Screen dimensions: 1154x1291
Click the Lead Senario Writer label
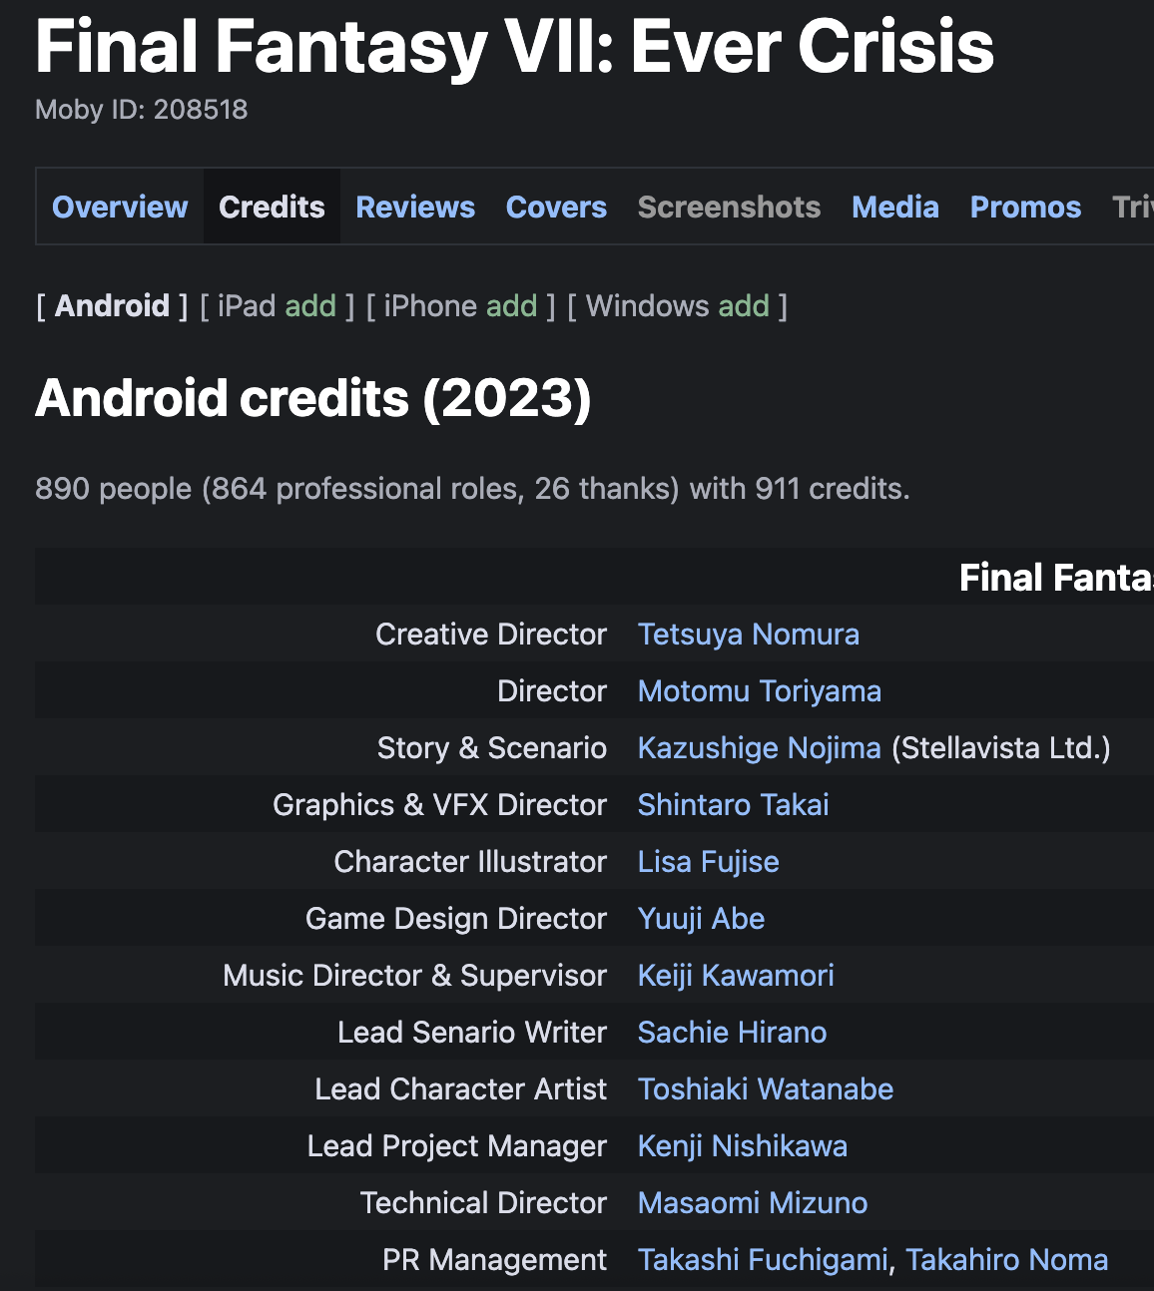472,1033
